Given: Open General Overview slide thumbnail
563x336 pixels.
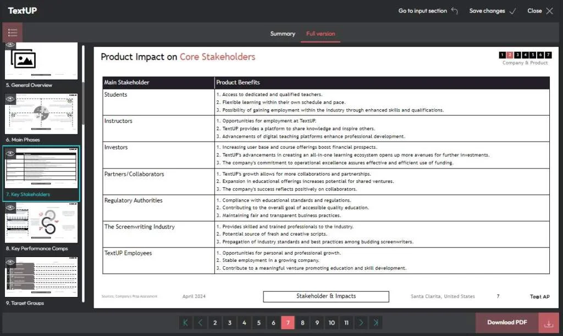Looking at the screenshot, I should coord(41,60).
